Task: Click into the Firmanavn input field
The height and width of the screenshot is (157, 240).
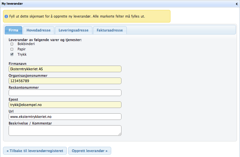Action: pos(65,69)
